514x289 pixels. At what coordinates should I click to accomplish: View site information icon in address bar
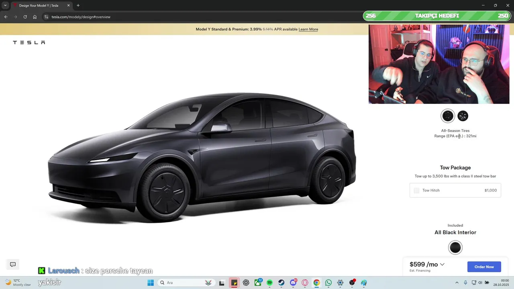pyautogui.click(x=46, y=17)
